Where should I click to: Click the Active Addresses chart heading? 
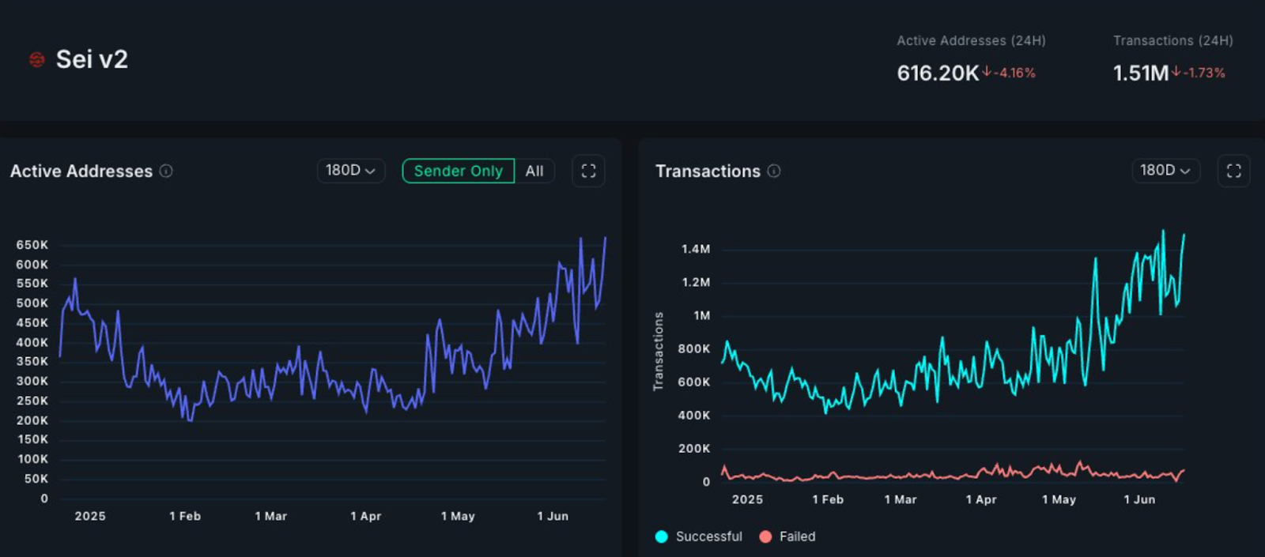[x=81, y=171]
